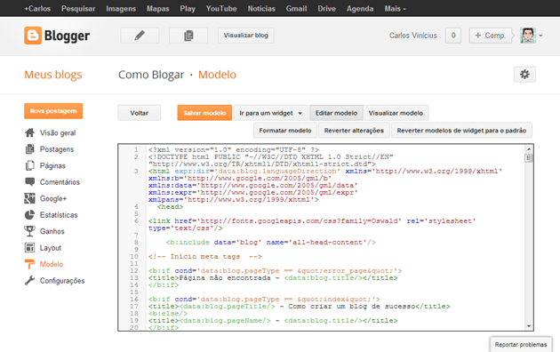Open Ganhos in sidebar
The width and height of the screenshot is (560, 352).
52,231
